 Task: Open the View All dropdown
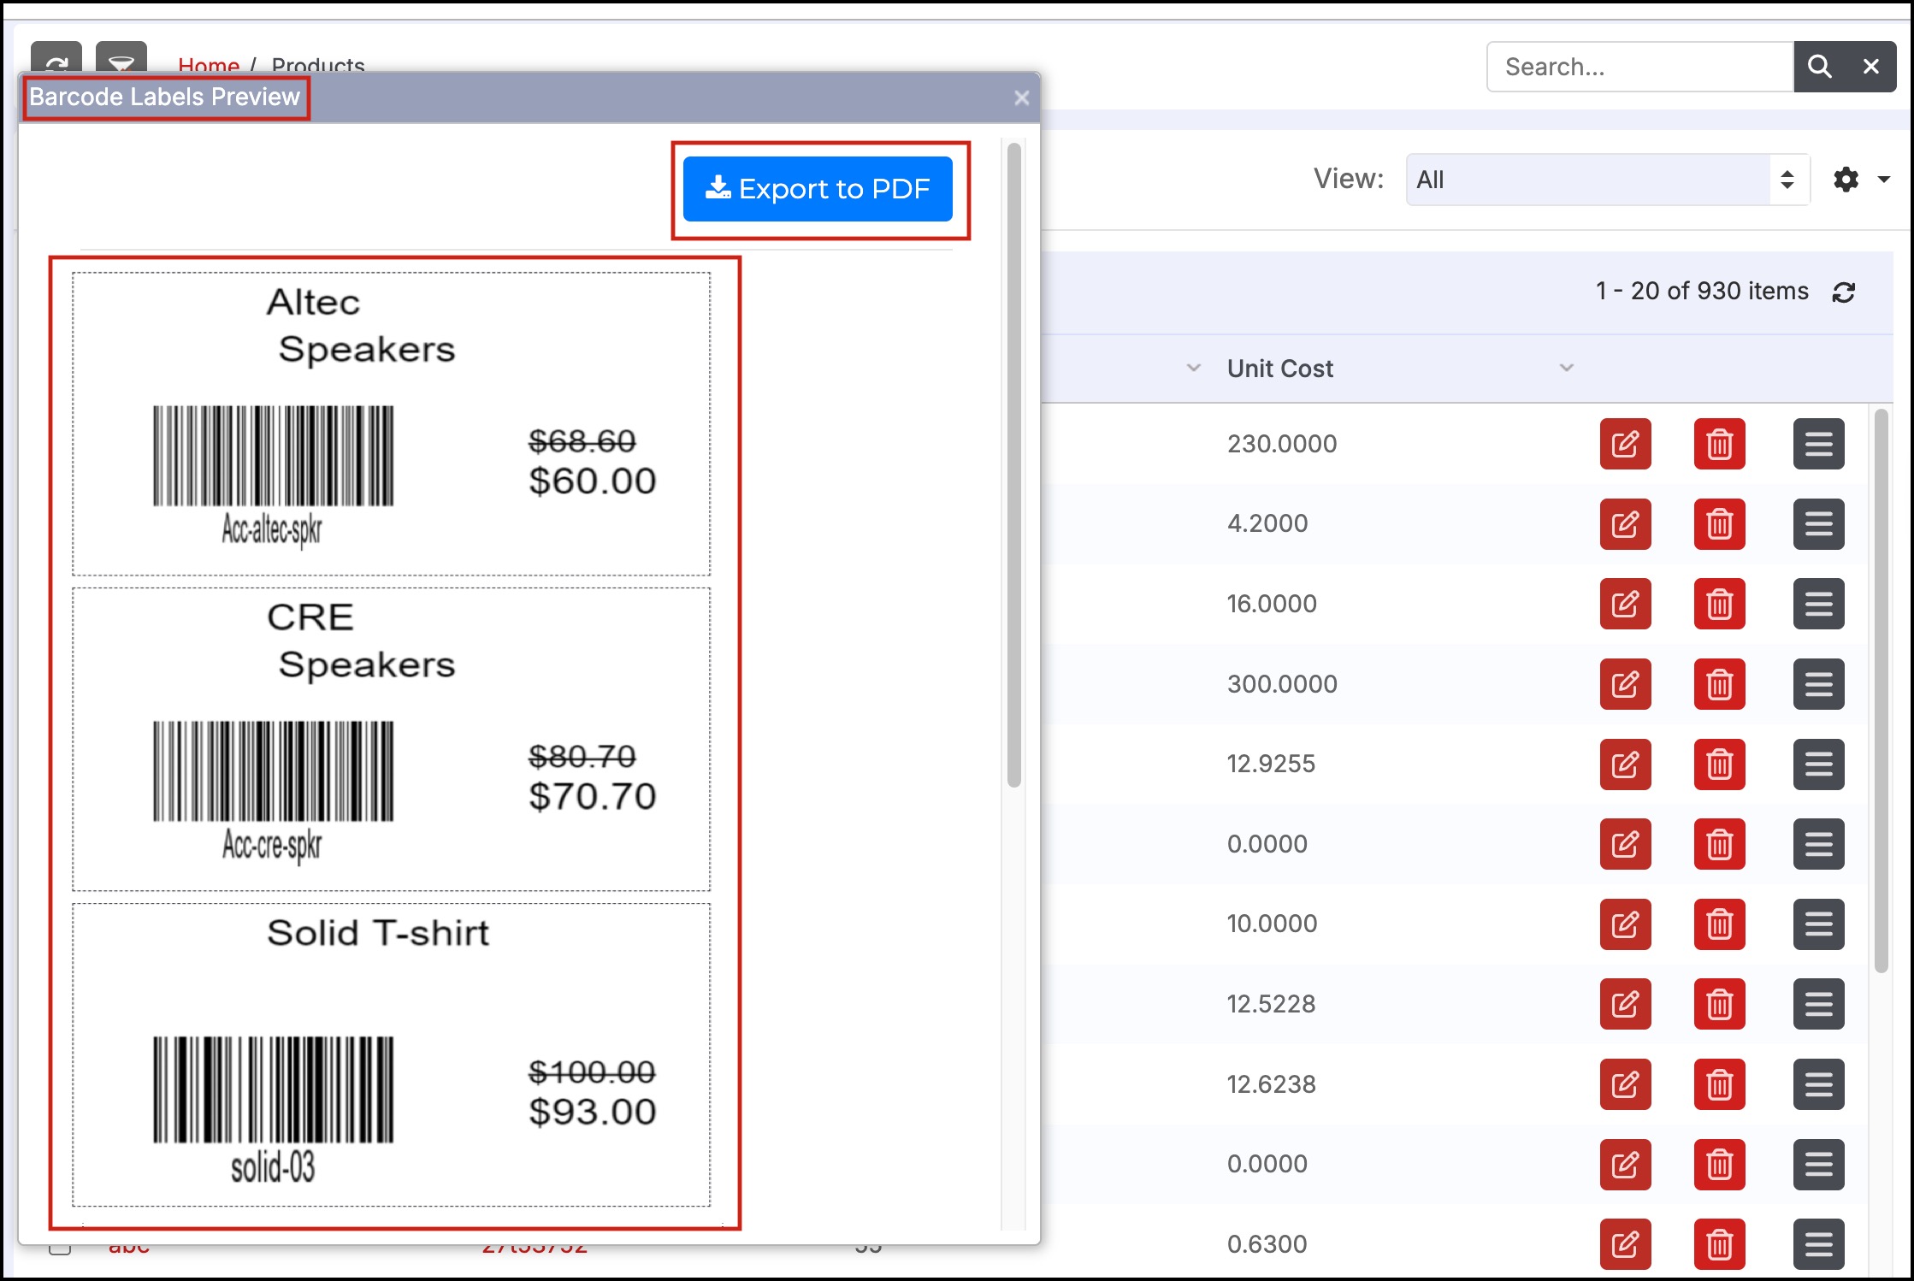(1607, 180)
